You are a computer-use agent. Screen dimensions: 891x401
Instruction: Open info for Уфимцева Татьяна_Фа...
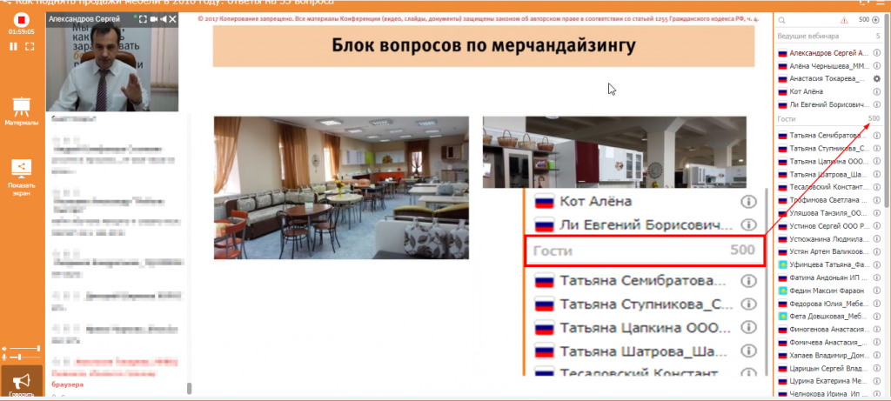coord(876,264)
